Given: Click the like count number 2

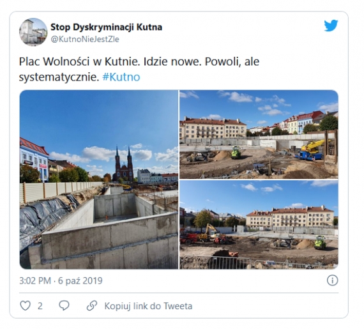Looking at the screenshot, I should pyautogui.click(x=40, y=306).
